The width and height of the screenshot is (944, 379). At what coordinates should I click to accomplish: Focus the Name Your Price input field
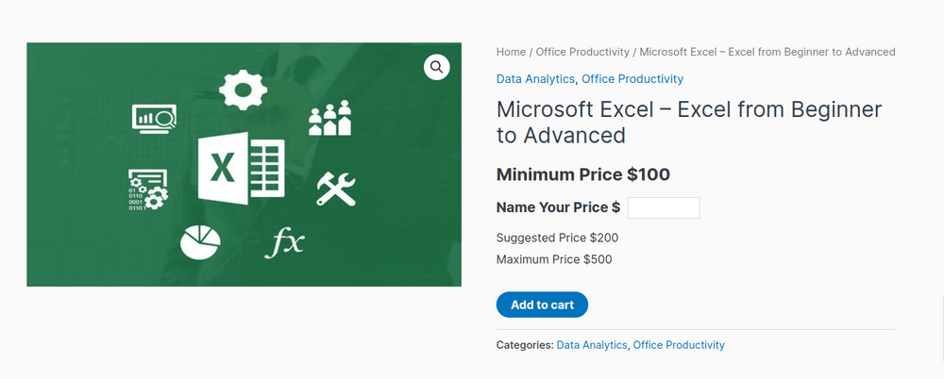coord(663,208)
